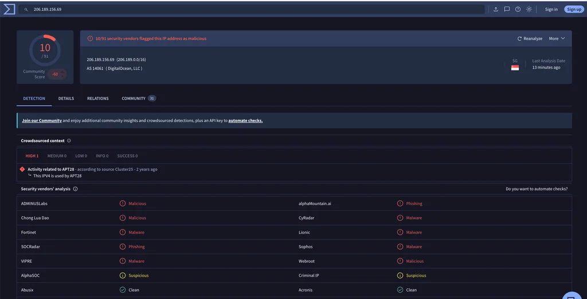Switch to the Detection tab
Viewport: 587px width, 299px height.
(x=34, y=99)
